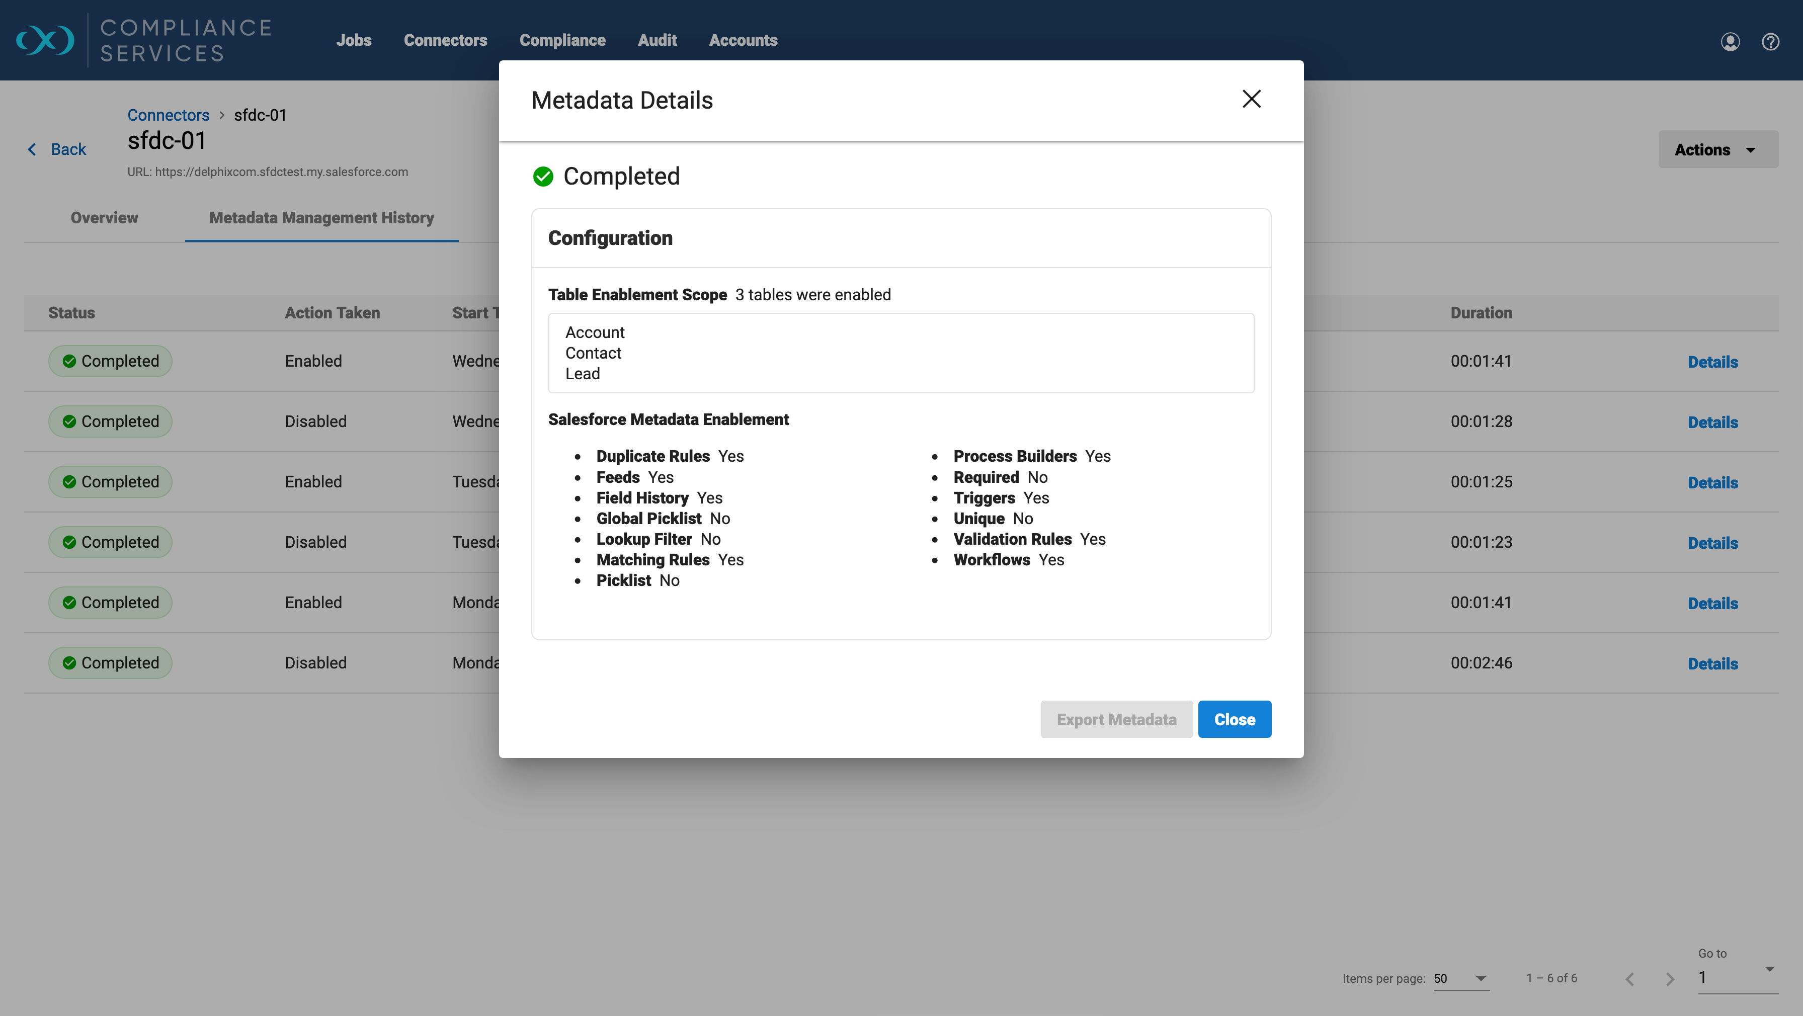Click the back arrow chevron icon
Viewport: 1803px width, 1016px height.
pyautogui.click(x=32, y=149)
